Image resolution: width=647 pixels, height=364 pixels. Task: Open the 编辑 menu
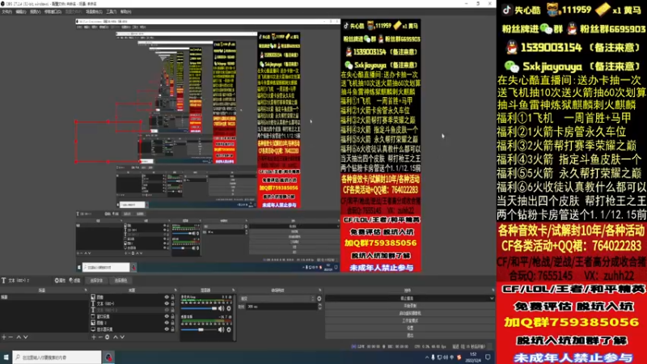point(21,12)
